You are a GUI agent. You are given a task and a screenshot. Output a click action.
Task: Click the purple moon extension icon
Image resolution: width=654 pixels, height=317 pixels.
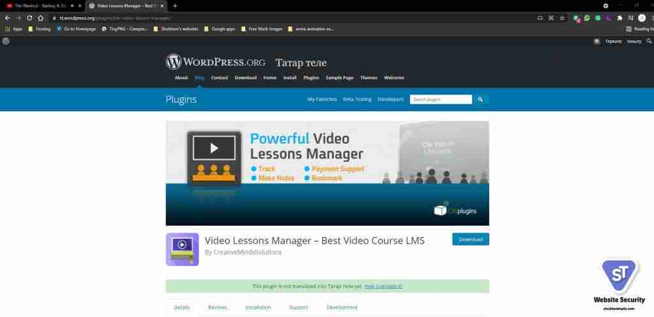[x=609, y=18]
